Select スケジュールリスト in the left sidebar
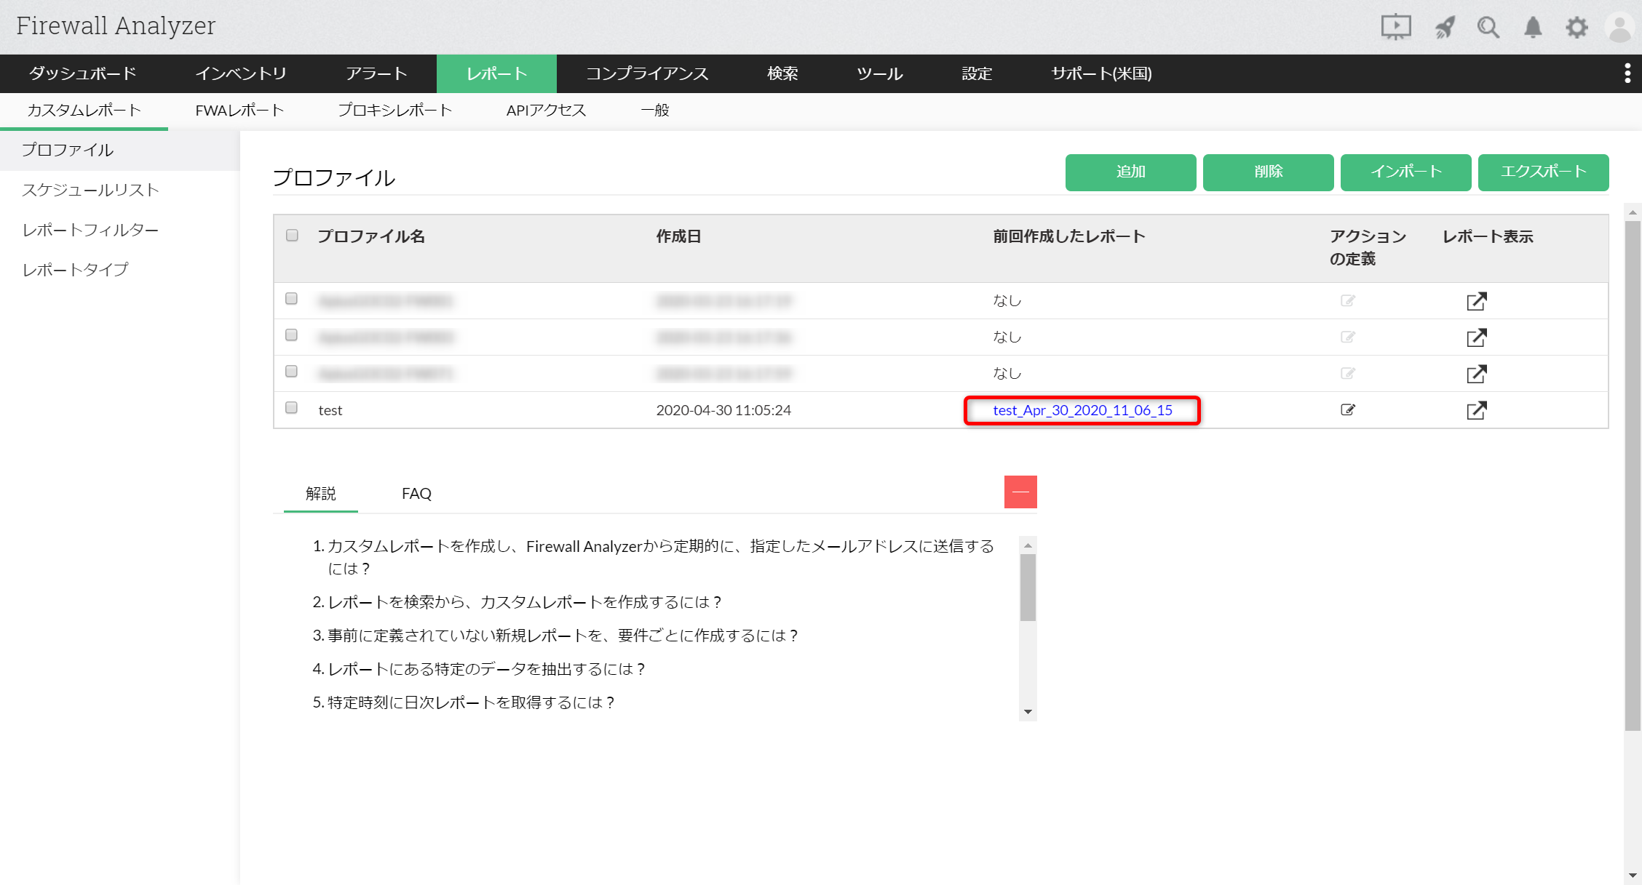 point(90,191)
